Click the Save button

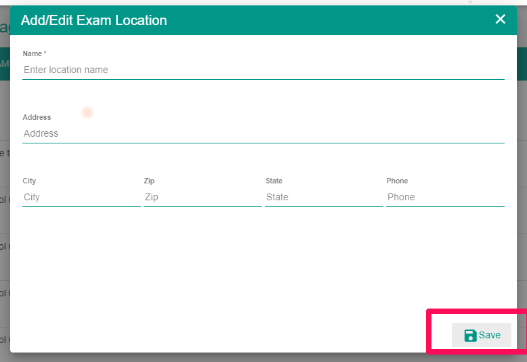[x=482, y=335]
